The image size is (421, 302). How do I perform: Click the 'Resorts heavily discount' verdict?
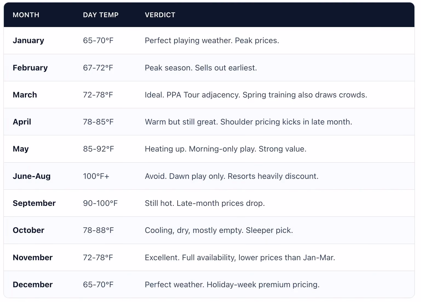[x=273, y=176]
